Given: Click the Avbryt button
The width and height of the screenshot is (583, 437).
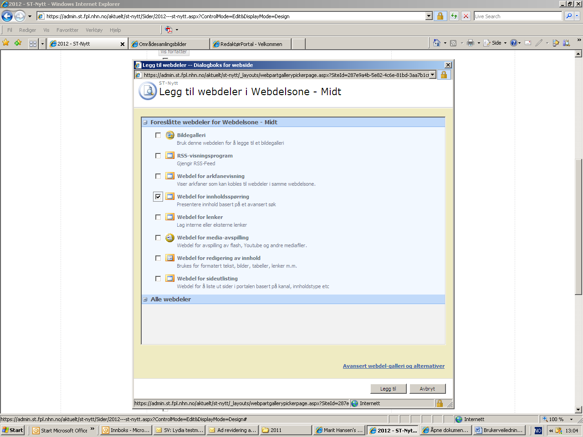Looking at the screenshot, I should click(427, 389).
